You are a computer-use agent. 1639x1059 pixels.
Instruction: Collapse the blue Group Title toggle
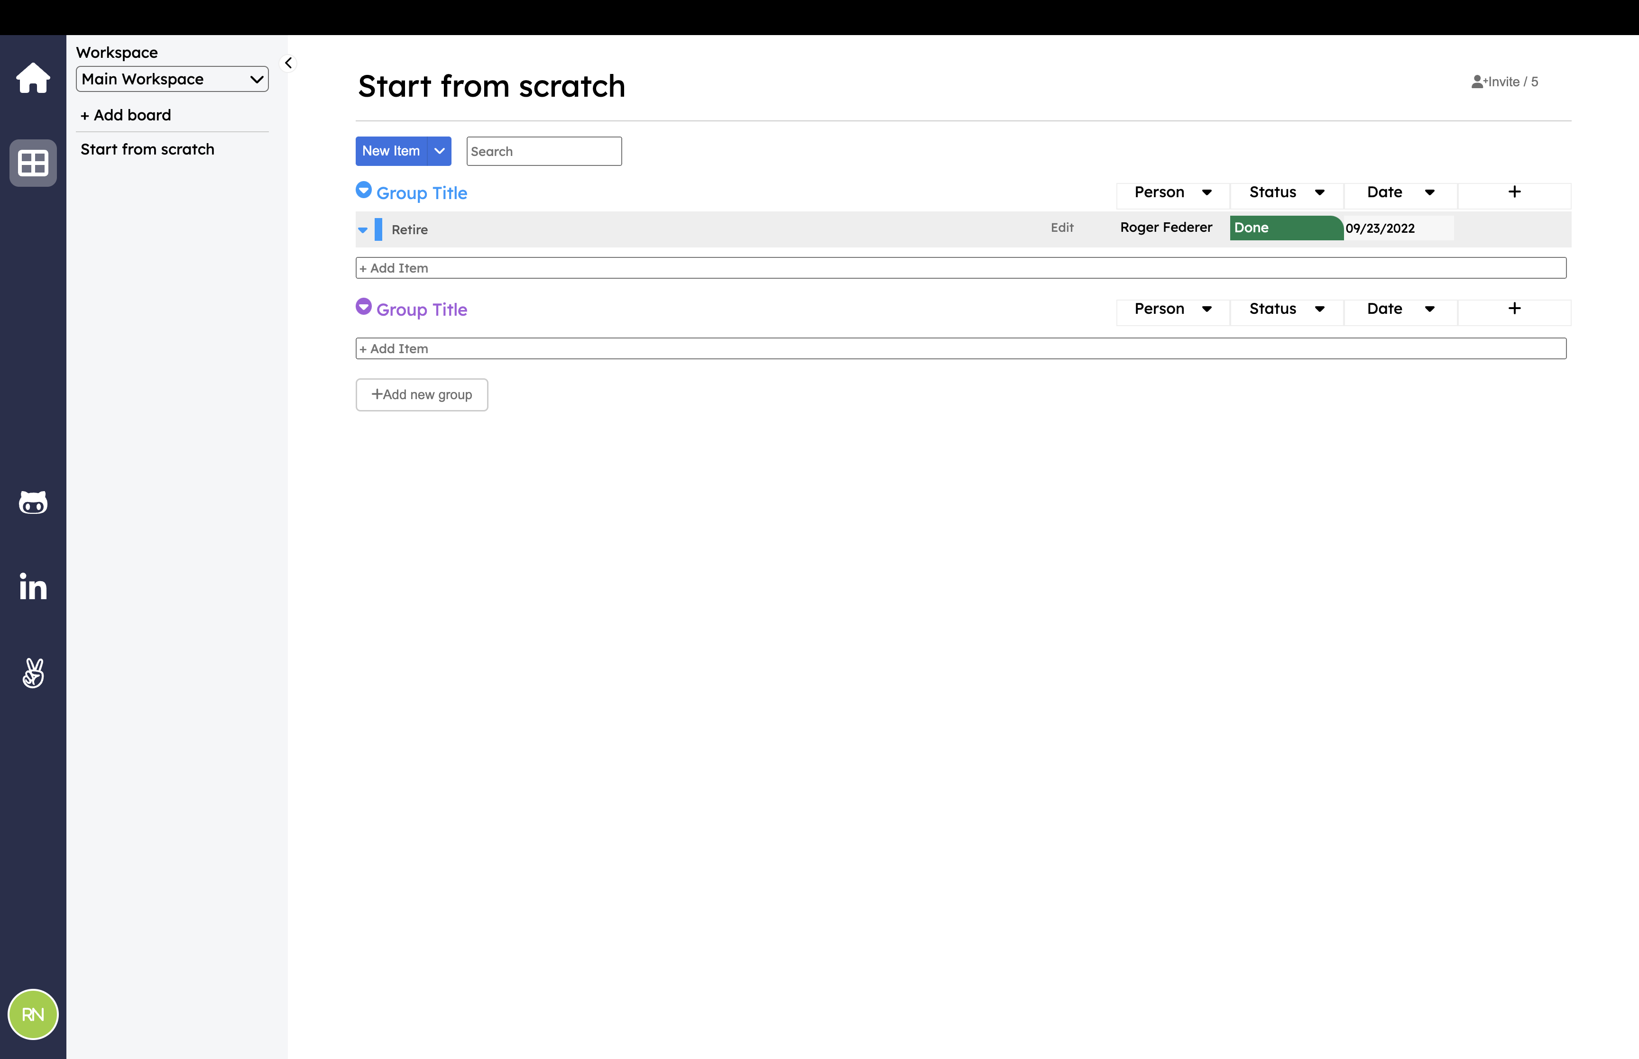[363, 190]
